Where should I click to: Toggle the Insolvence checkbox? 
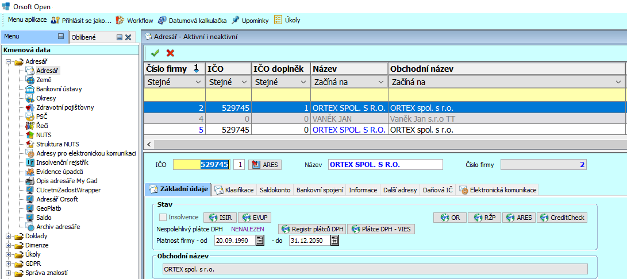point(163,218)
